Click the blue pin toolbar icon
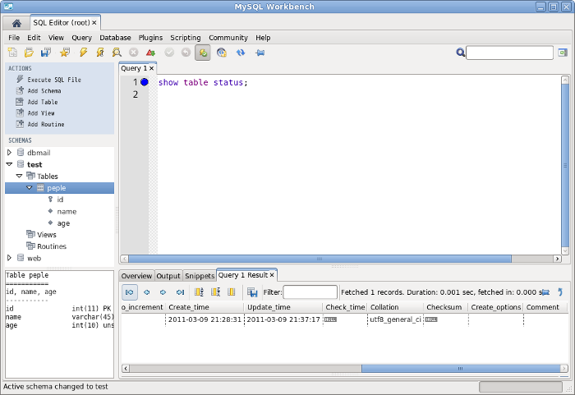The width and height of the screenshot is (575, 395). pyautogui.click(x=260, y=53)
